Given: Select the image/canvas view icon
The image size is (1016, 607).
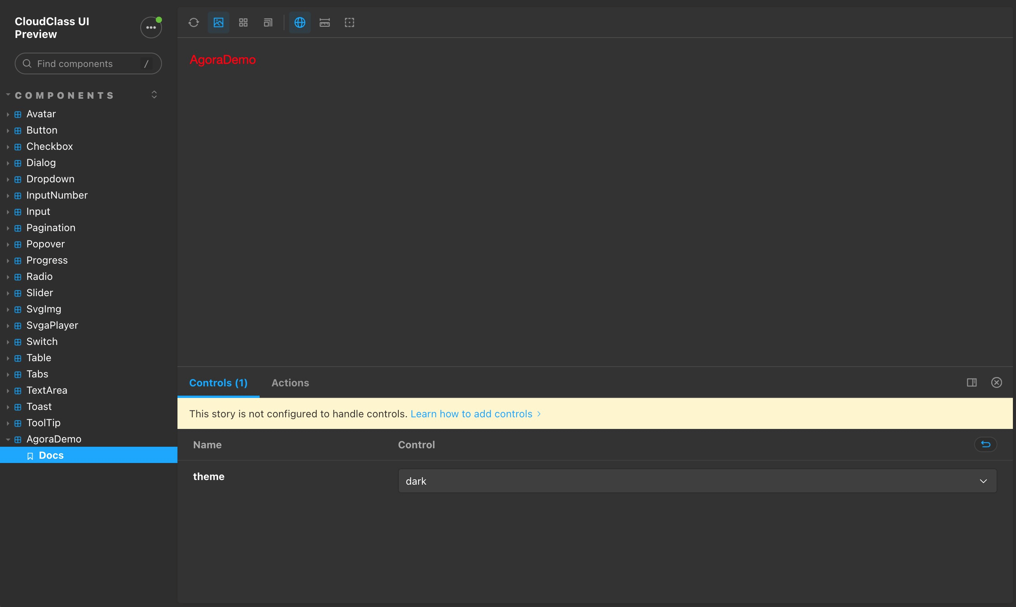Looking at the screenshot, I should pyautogui.click(x=219, y=22).
